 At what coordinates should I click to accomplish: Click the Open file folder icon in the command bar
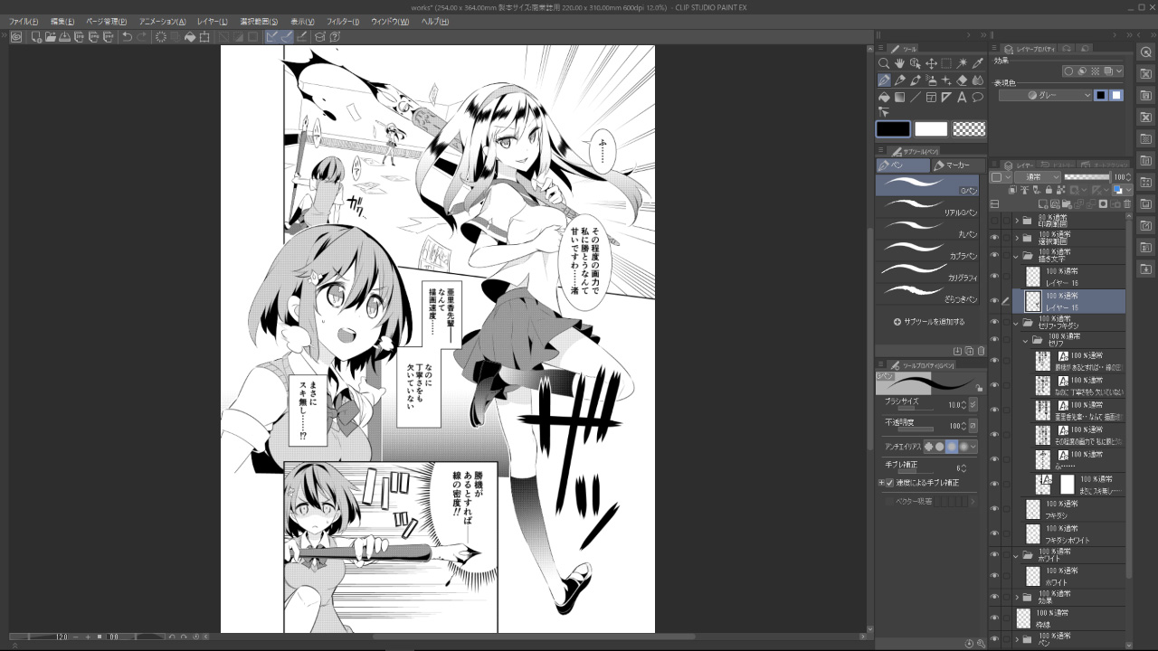click(51, 37)
